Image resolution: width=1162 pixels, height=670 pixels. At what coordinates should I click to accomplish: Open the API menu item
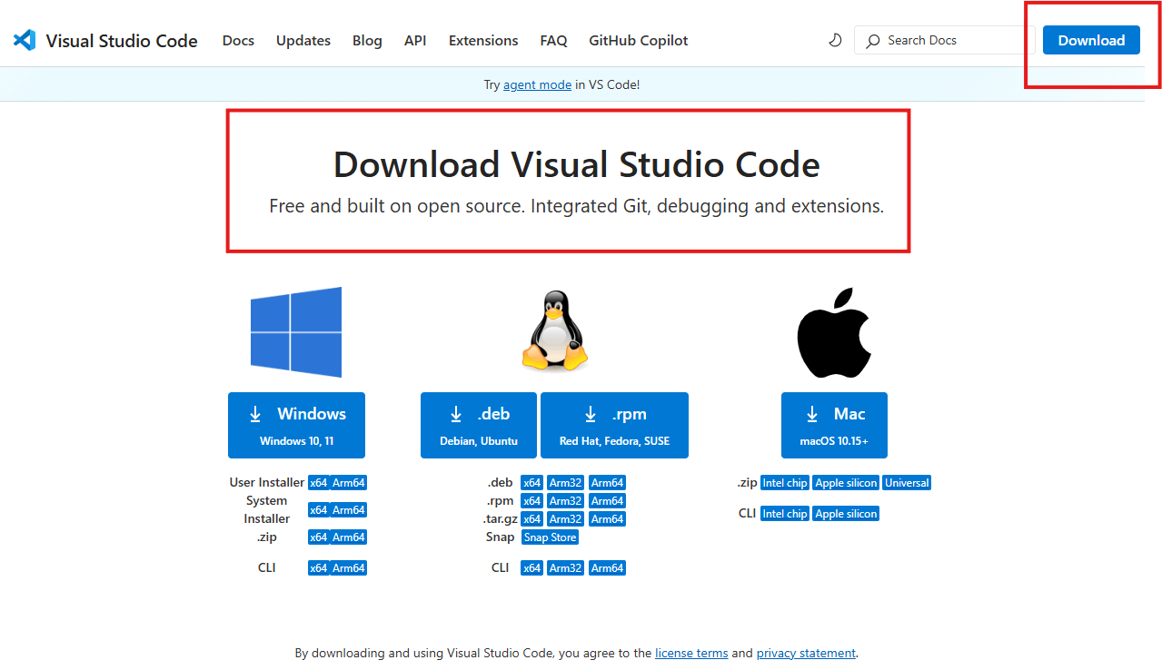tap(415, 41)
